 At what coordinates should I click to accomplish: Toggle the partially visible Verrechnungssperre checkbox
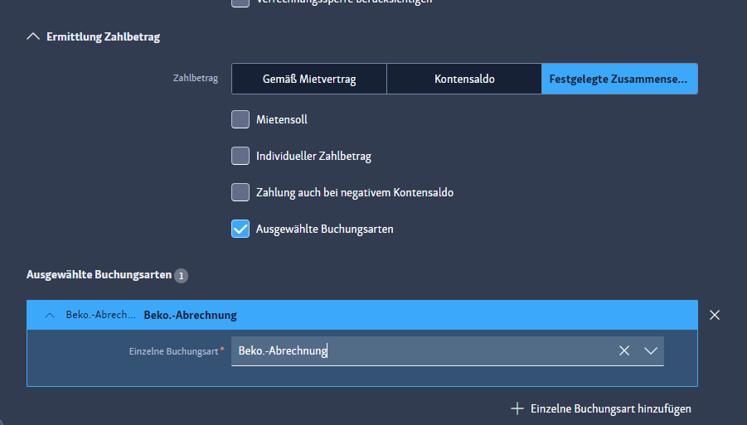pyautogui.click(x=240, y=2)
